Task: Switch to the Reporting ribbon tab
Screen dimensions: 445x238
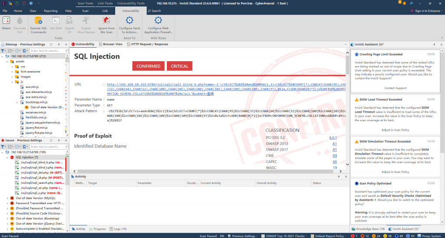Action: 50,11
